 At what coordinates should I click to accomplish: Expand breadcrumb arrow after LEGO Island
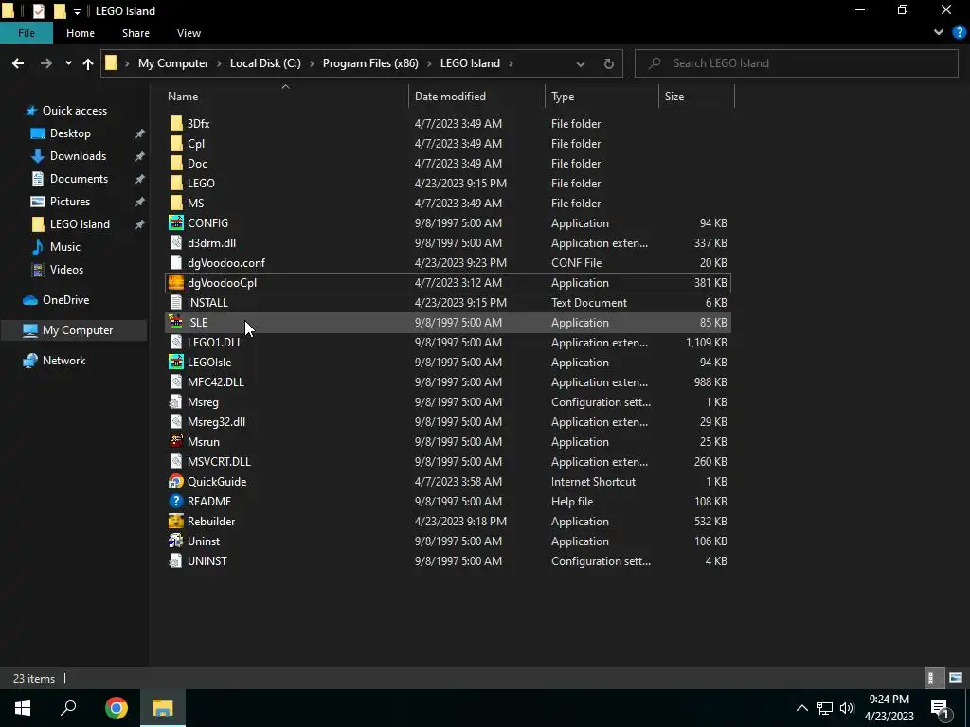click(x=511, y=63)
